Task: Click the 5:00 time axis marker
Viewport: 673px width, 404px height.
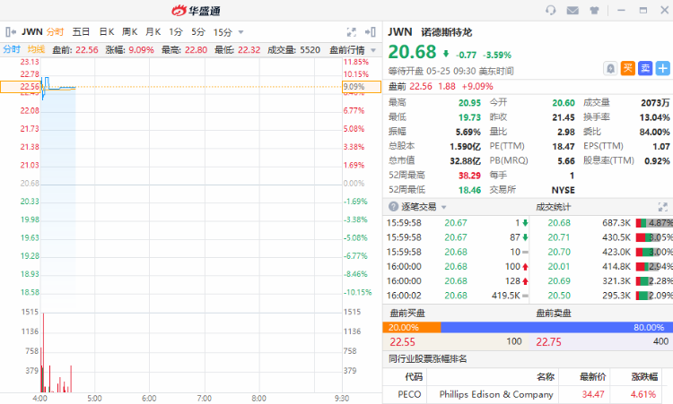Action: click(94, 398)
